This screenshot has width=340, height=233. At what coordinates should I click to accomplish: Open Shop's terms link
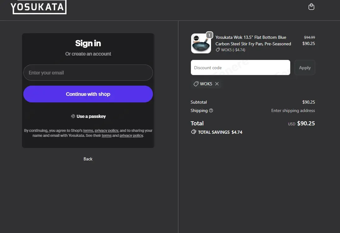point(88,131)
